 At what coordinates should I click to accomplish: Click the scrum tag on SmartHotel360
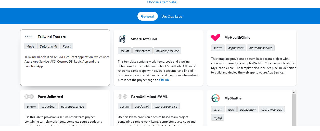pos(125,51)
